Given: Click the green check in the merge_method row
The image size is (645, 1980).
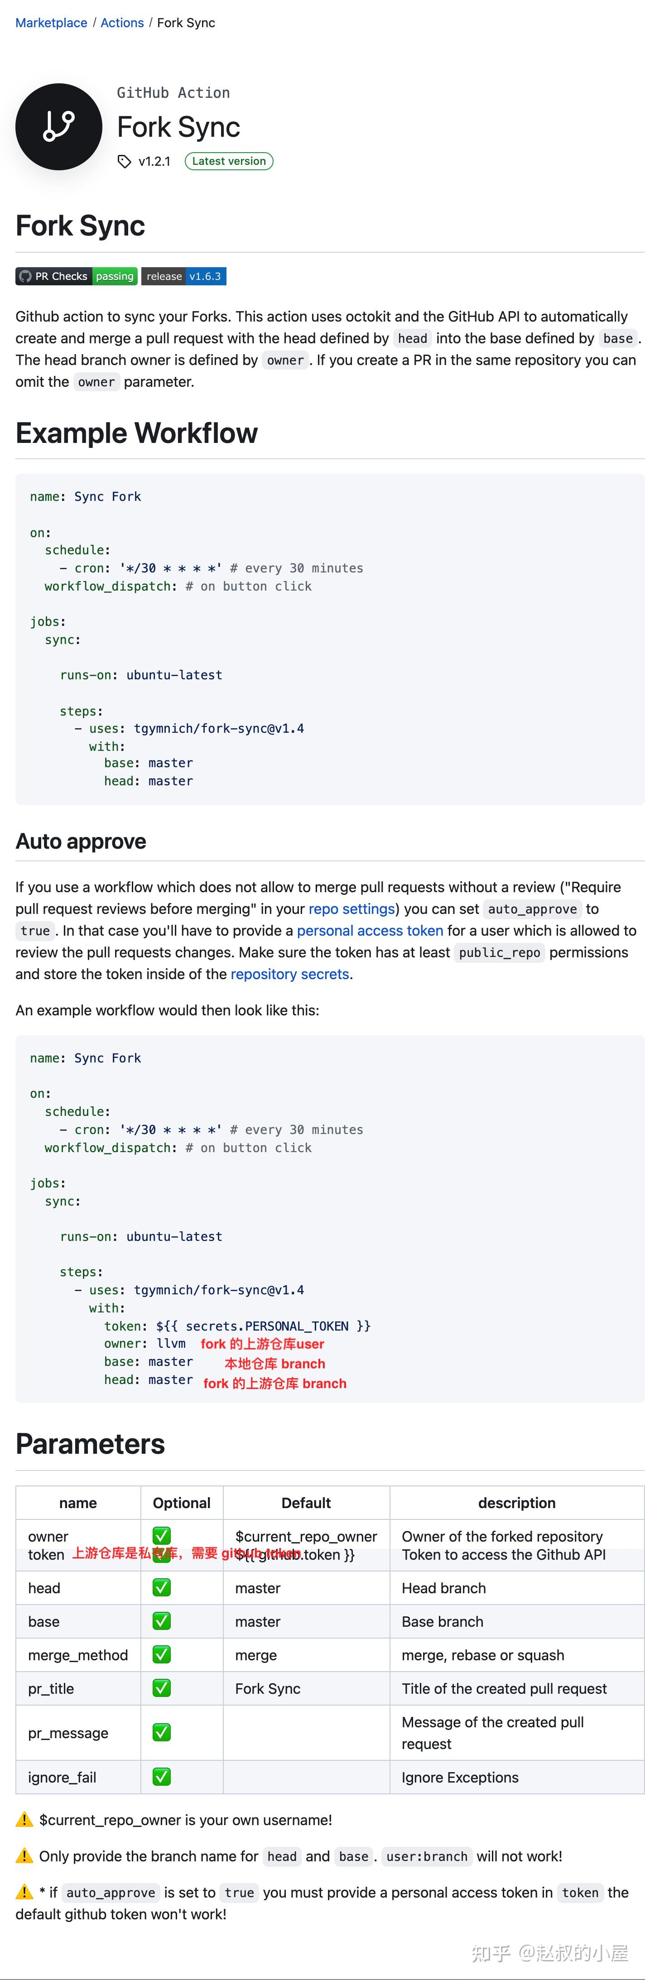Looking at the screenshot, I should (x=161, y=1654).
